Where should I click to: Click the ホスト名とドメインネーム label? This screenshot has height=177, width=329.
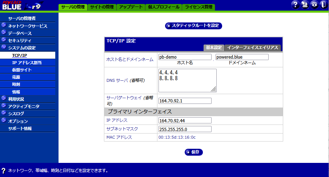pyautogui.click(x=130, y=60)
